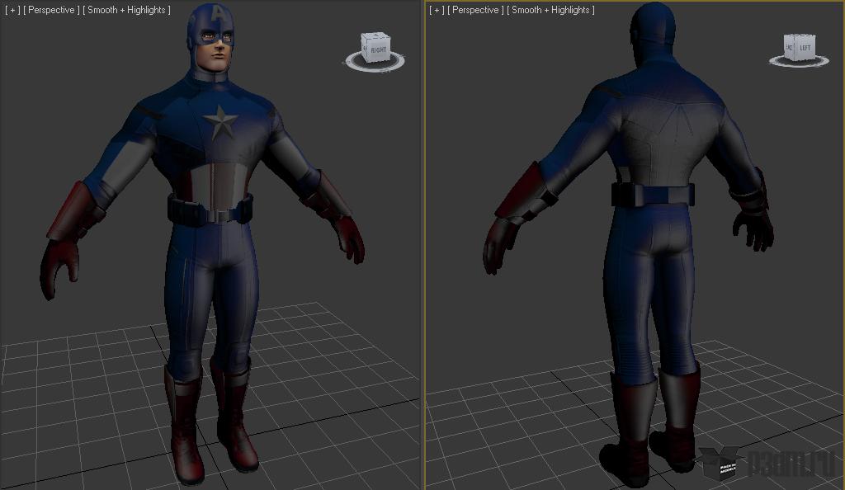The image size is (845, 490).
Task: Click the p3dm.ru box logo watermark
Action: (719, 462)
